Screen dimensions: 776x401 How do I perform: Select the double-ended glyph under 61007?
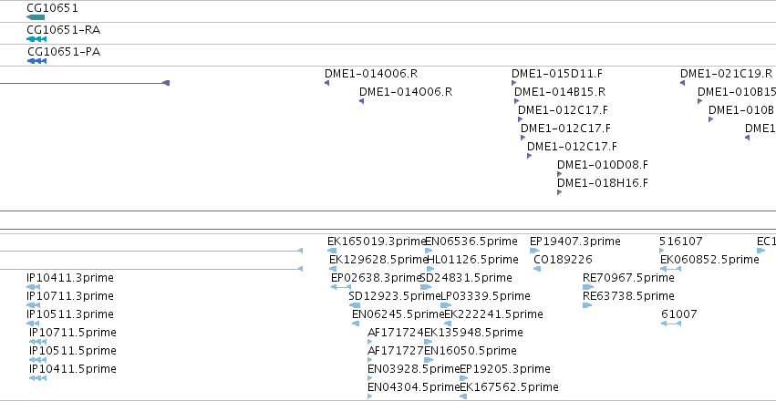(x=670, y=324)
